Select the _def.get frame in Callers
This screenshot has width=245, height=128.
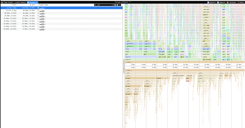coord(206,9)
